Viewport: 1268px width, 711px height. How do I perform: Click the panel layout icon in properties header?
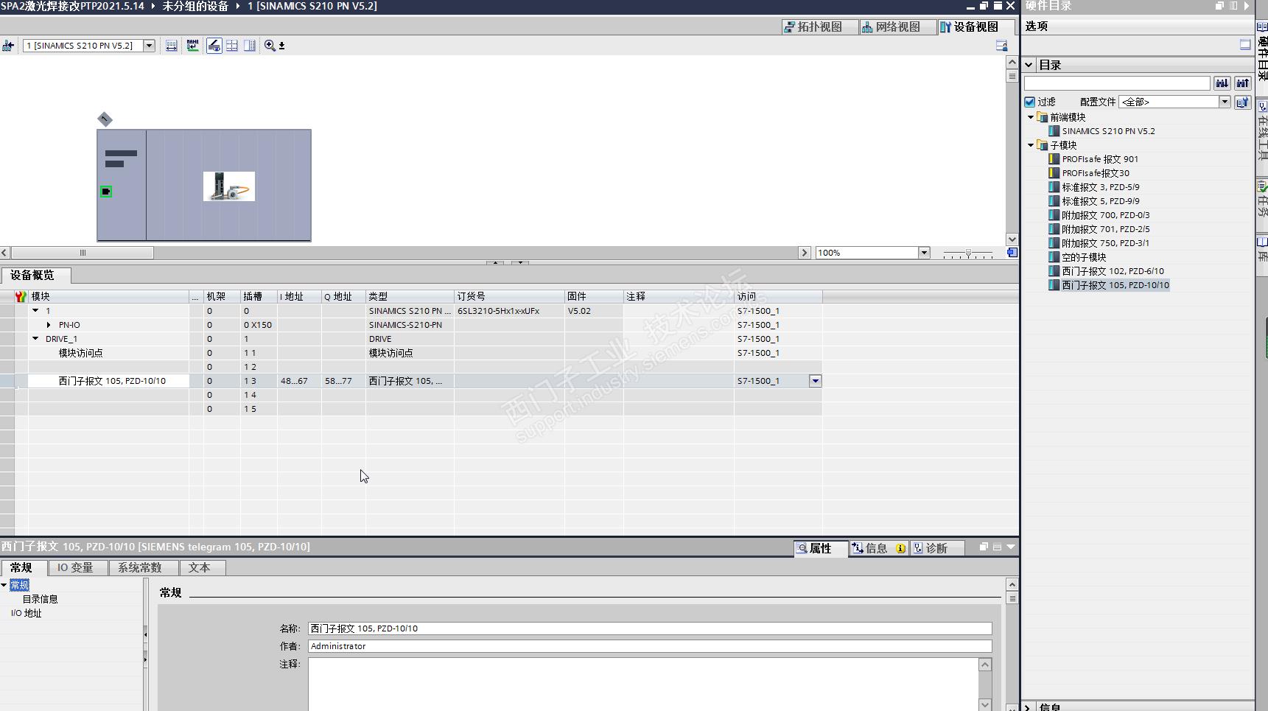pyautogui.click(x=997, y=547)
